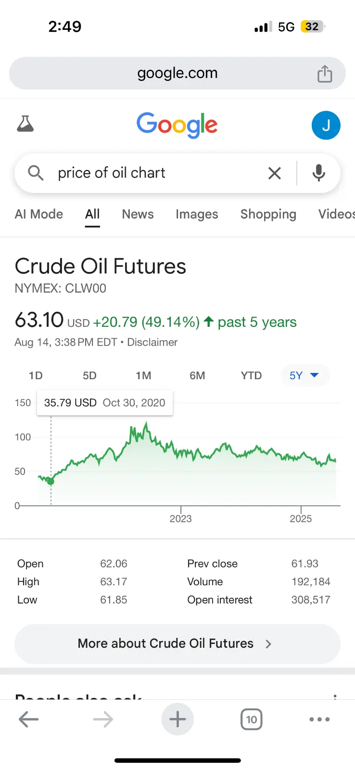This screenshot has width=355, height=770.
Task: Start voice search with microphone icon
Action: click(x=318, y=173)
